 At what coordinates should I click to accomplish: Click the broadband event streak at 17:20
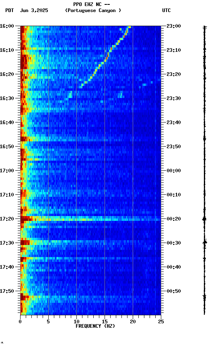click(90, 219)
